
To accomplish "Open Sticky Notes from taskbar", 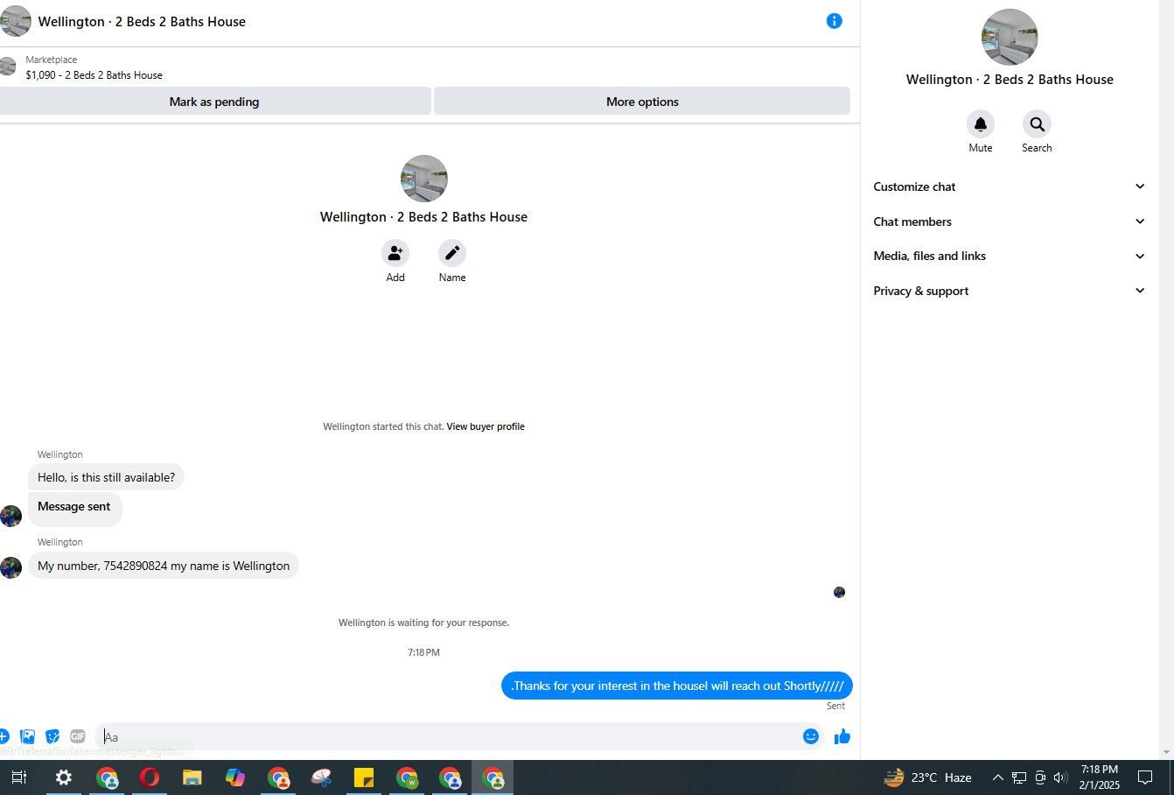I will click(x=364, y=777).
